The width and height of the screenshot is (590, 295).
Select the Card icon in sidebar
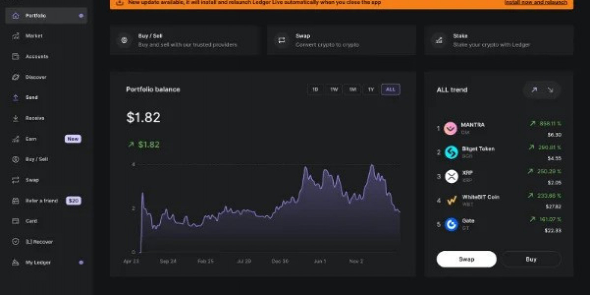15,221
